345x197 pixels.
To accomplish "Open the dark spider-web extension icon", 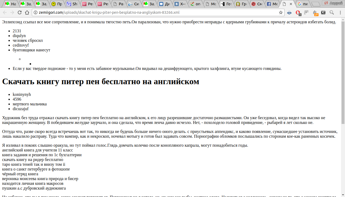I will 323,12.
